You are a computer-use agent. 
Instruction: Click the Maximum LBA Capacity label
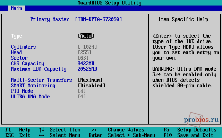click(x=39, y=69)
